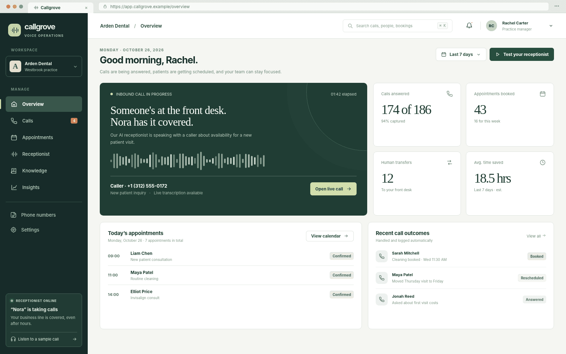
Task: Click the Callgrove waveform logo icon
Action: [x=15, y=30]
